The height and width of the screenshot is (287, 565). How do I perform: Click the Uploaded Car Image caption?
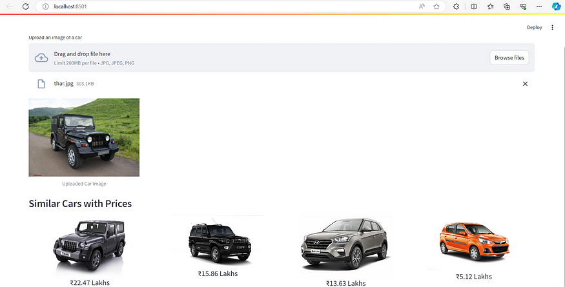[84, 184]
